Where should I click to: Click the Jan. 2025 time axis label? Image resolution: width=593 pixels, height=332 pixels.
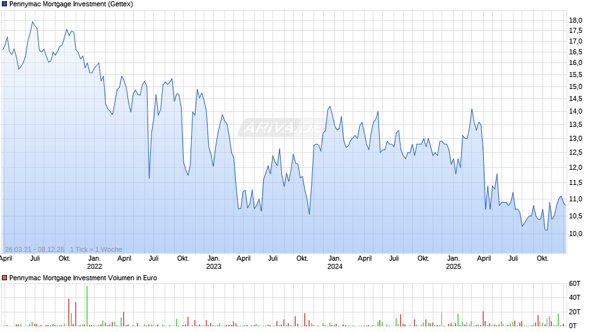(454, 263)
